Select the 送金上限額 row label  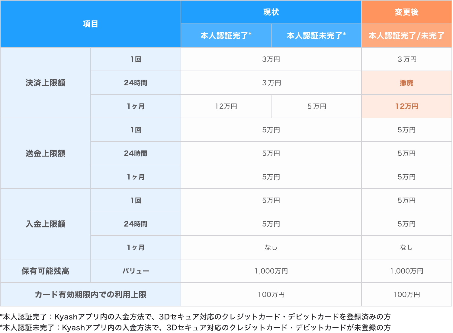[45, 153]
